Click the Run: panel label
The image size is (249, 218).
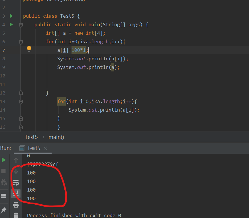tap(6, 148)
